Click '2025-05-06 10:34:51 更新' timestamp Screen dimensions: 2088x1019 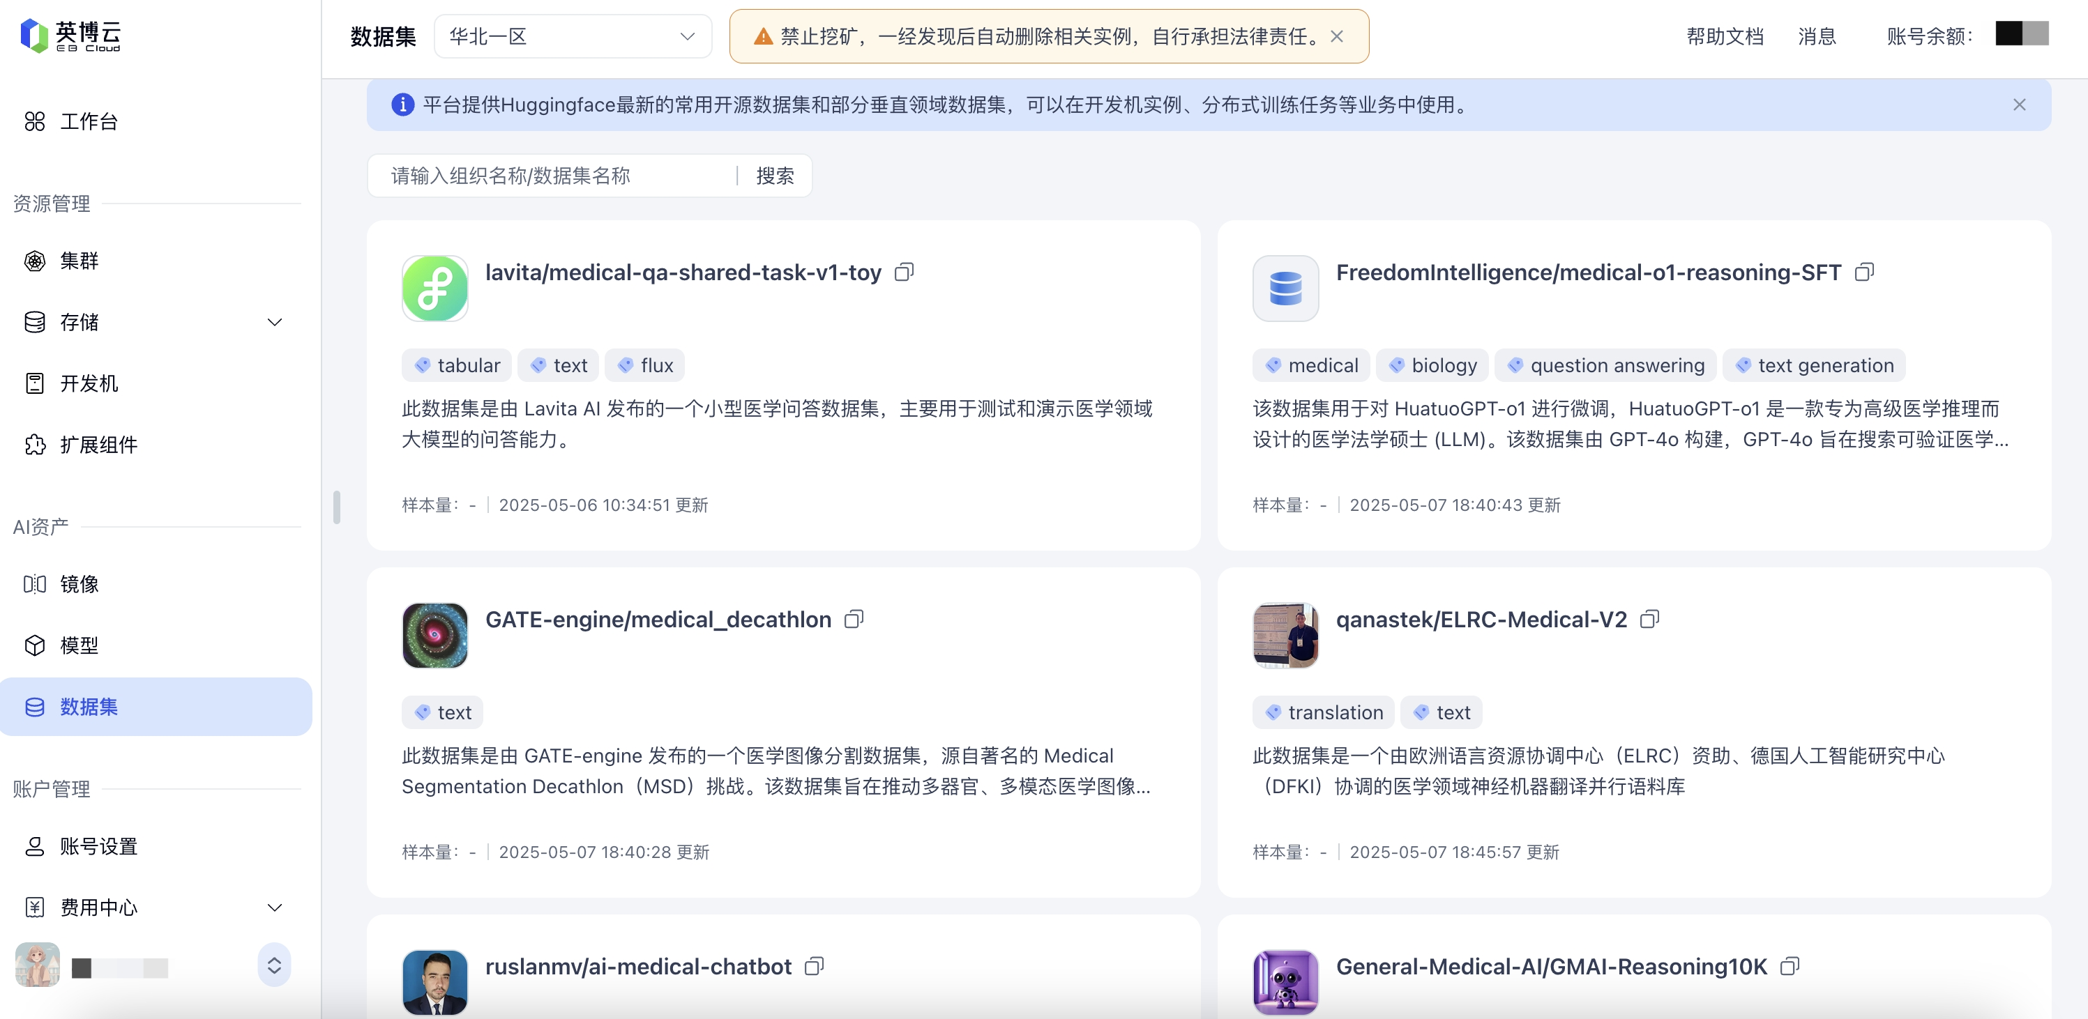point(603,505)
